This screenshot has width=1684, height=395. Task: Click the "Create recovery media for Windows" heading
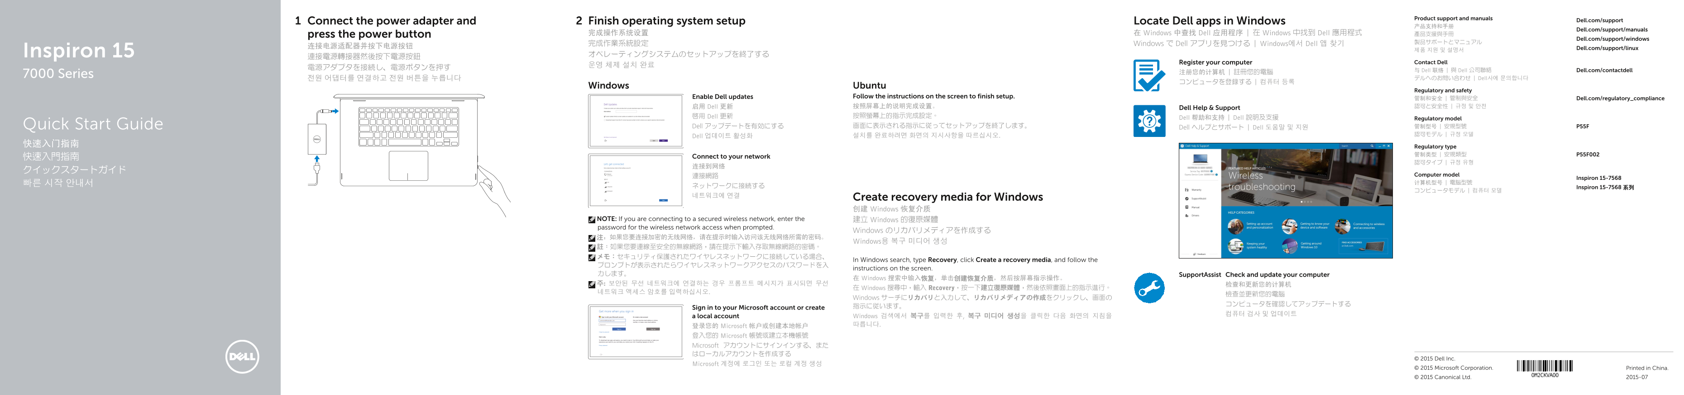click(947, 197)
